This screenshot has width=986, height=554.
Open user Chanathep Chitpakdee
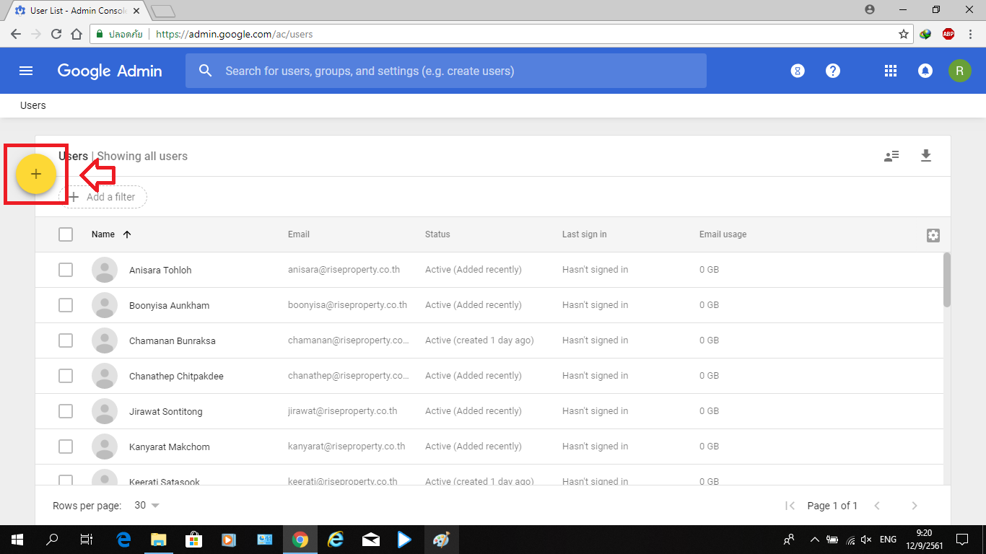click(x=176, y=376)
